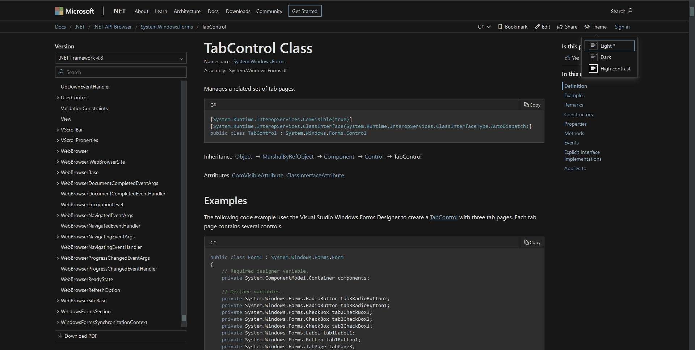Click the Theme sun icon

click(x=587, y=27)
